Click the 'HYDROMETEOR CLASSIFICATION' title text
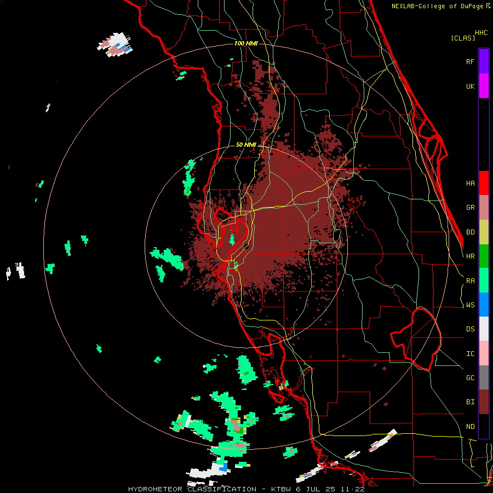The width and height of the screenshot is (493, 493). (192, 489)
